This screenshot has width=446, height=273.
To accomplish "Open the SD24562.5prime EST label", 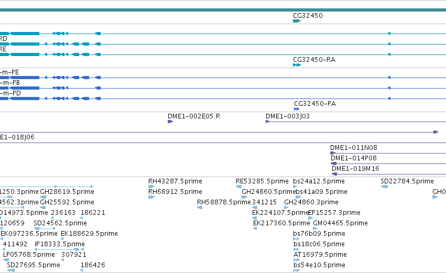I will 60,224.
